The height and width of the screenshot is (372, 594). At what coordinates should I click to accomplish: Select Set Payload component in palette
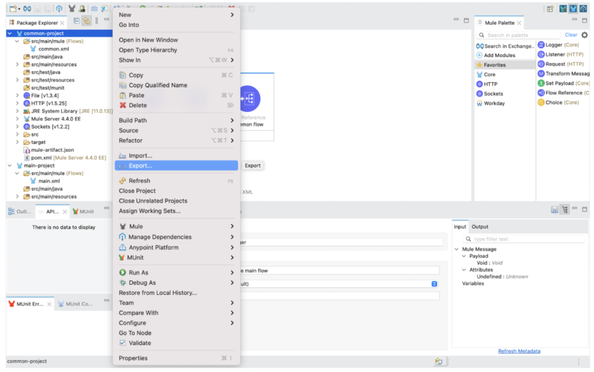pos(567,83)
